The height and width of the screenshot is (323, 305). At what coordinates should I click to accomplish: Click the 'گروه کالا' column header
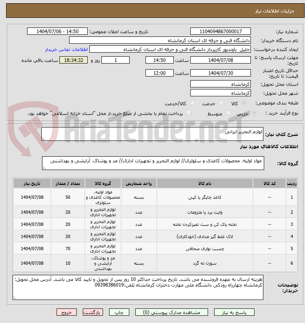(x=103, y=183)
